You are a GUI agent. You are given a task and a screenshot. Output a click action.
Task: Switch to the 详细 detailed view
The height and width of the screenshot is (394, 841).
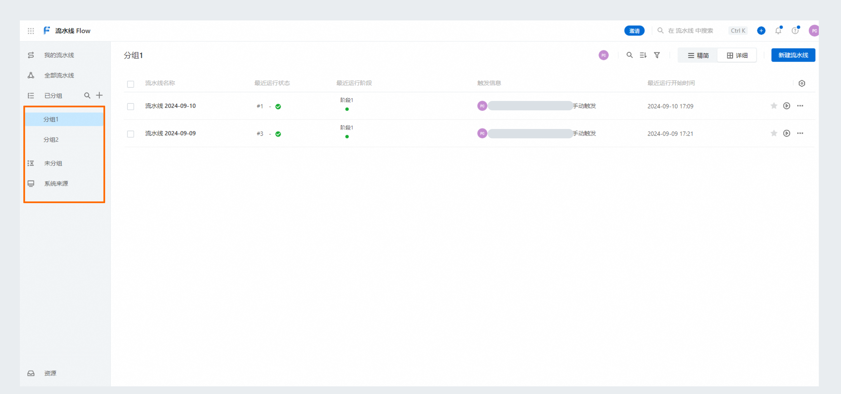[x=737, y=55]
